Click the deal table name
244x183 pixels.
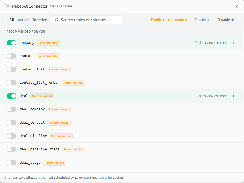tap(24, 96)
